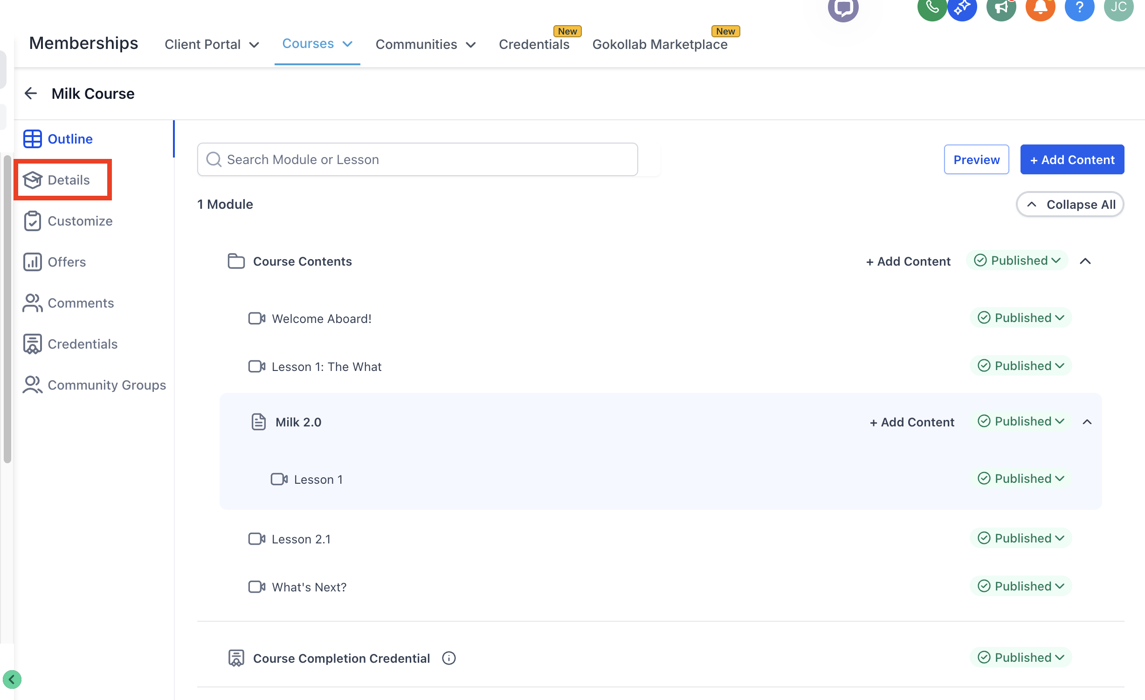
Task: Click the back arrow beside Milk Course
Action: click(x=31, y=93)
